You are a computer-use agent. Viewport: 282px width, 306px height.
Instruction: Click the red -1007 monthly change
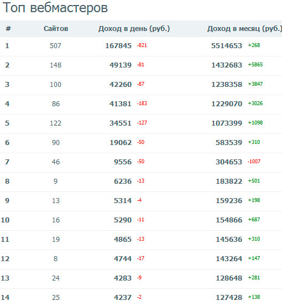(x=254, y=162)
